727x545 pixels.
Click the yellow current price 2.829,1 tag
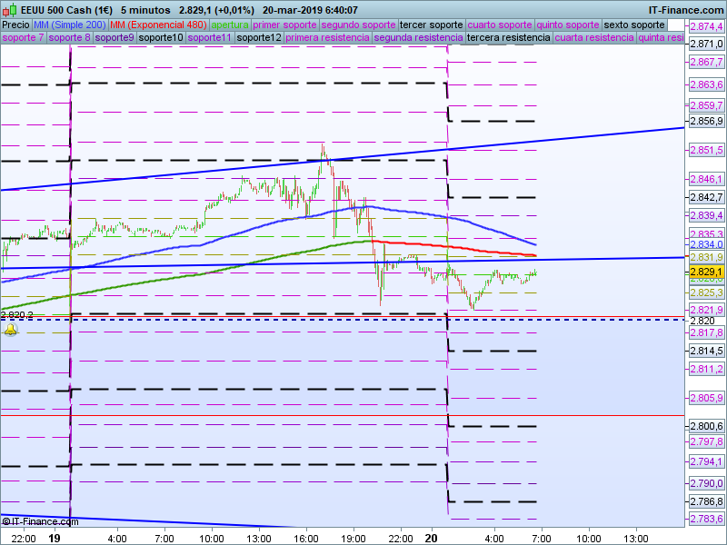[x=706, y=272]
